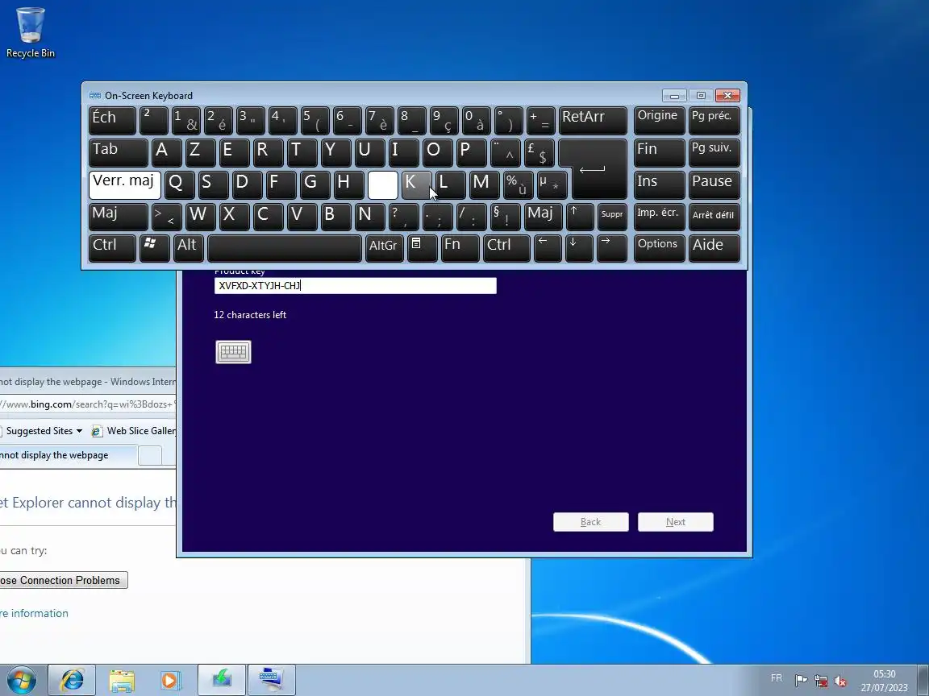Click Diagnose Connection Problems button in Internet Explorer
Viewport: 929px width, 696px height.
pos(64,580)
